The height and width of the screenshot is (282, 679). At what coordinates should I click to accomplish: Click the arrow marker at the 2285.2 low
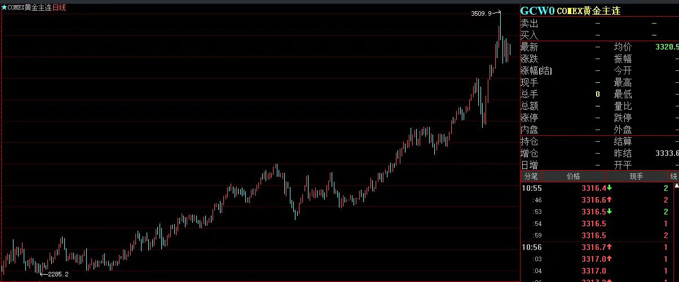(x=43, y=274)
